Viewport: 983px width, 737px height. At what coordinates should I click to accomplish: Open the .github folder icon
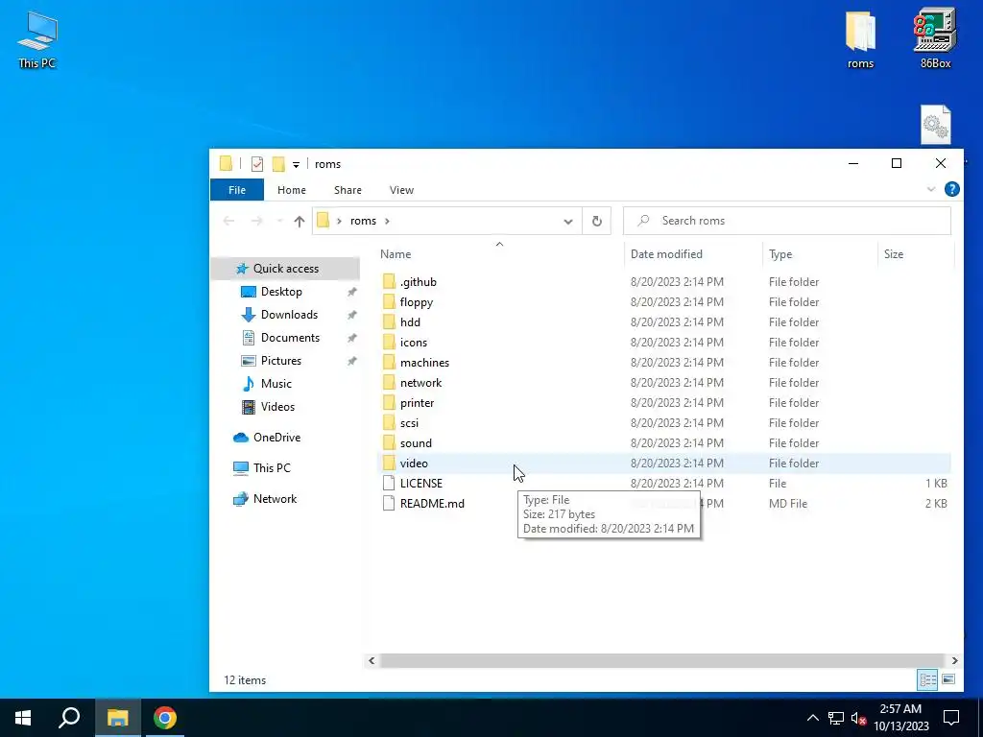[389, 282]
